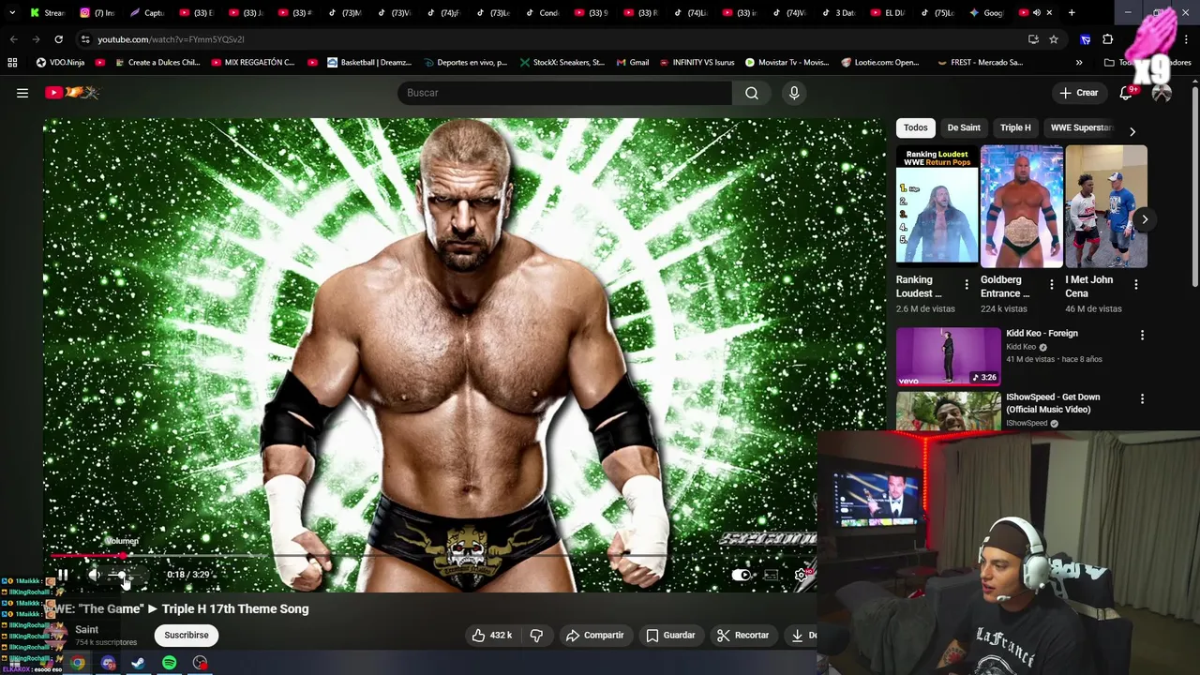Dislike the video

[536, 635]
